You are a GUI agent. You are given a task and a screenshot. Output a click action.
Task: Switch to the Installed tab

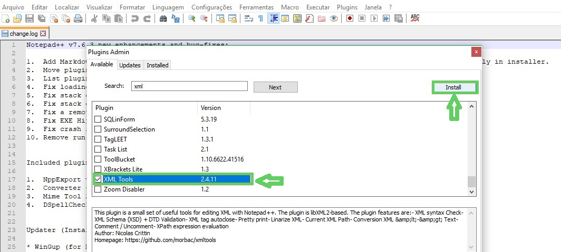(x=158, y=65)
